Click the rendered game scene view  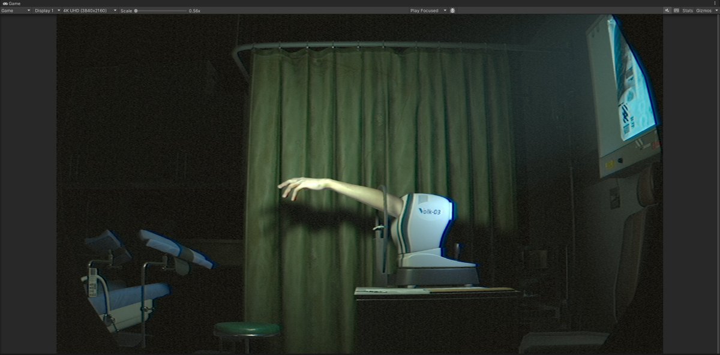[x=360, y=183]
